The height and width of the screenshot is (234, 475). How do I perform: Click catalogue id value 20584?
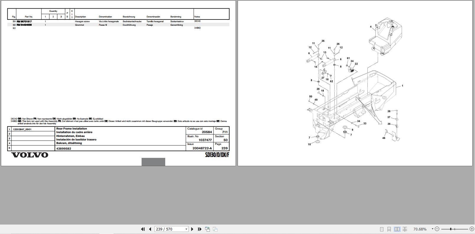coord(207,132)
